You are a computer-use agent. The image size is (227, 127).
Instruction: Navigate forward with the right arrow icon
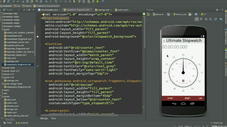pyautogui.click(x=51, y=1)
